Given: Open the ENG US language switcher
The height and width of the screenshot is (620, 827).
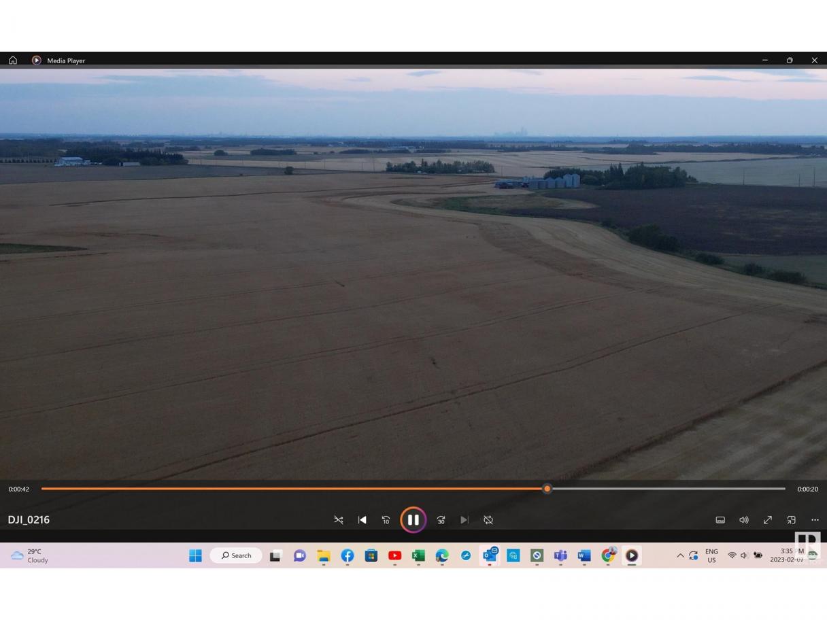Looking at the screenshot, I should pos(711,556).
